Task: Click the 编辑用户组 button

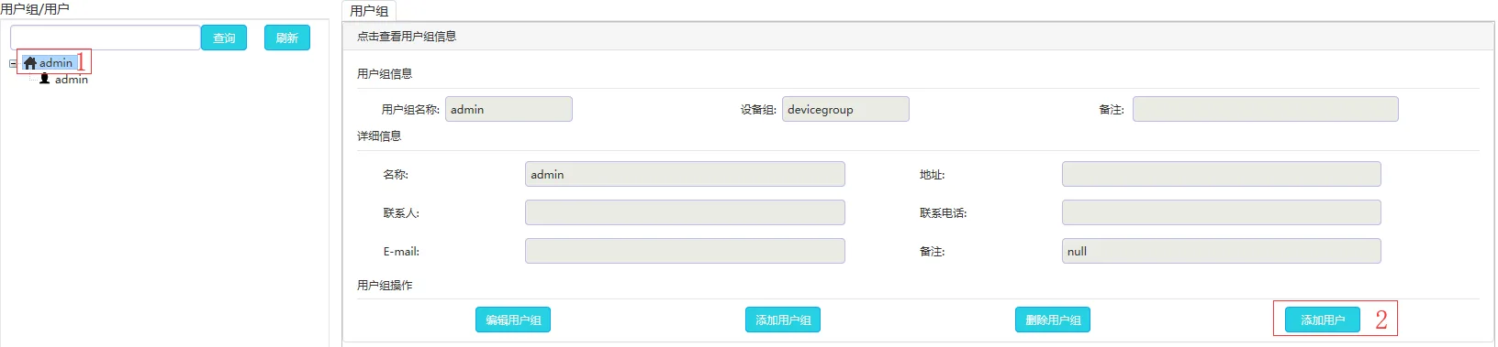Action: click(x=513, y=320)
